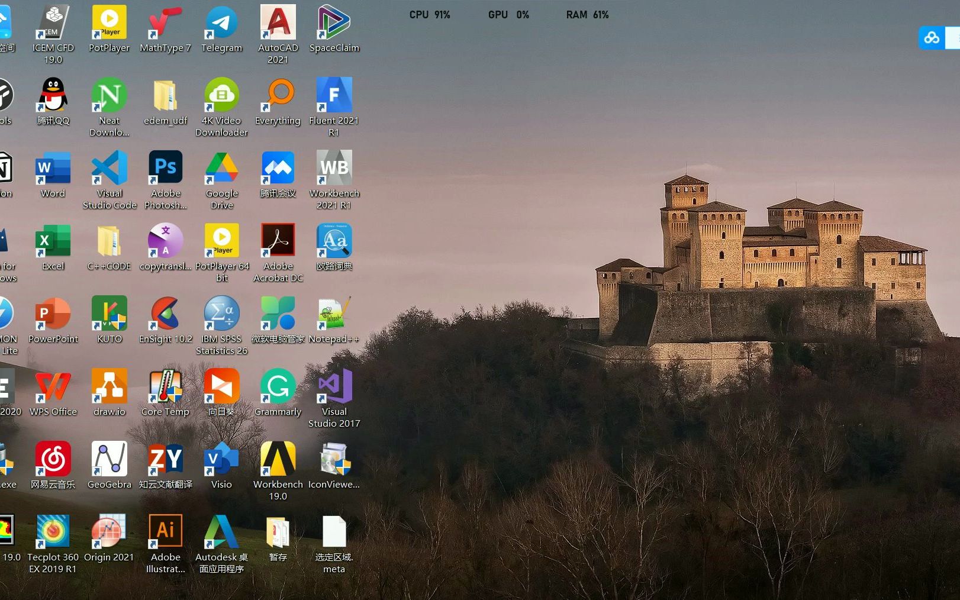Image resolution: width=960 pixels, height=600 pixels.
Task: Click the RAM 61% monitor readout
Action: pos(587,15)
